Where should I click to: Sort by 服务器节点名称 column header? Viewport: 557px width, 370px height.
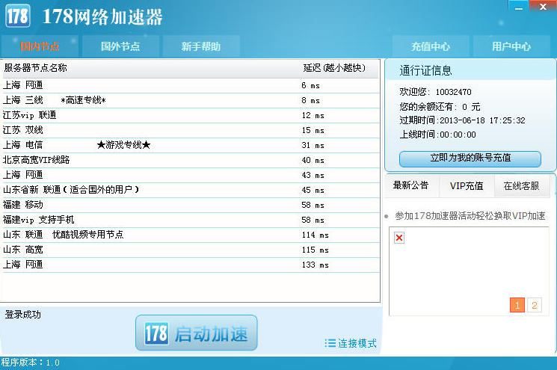pos(36,68)
